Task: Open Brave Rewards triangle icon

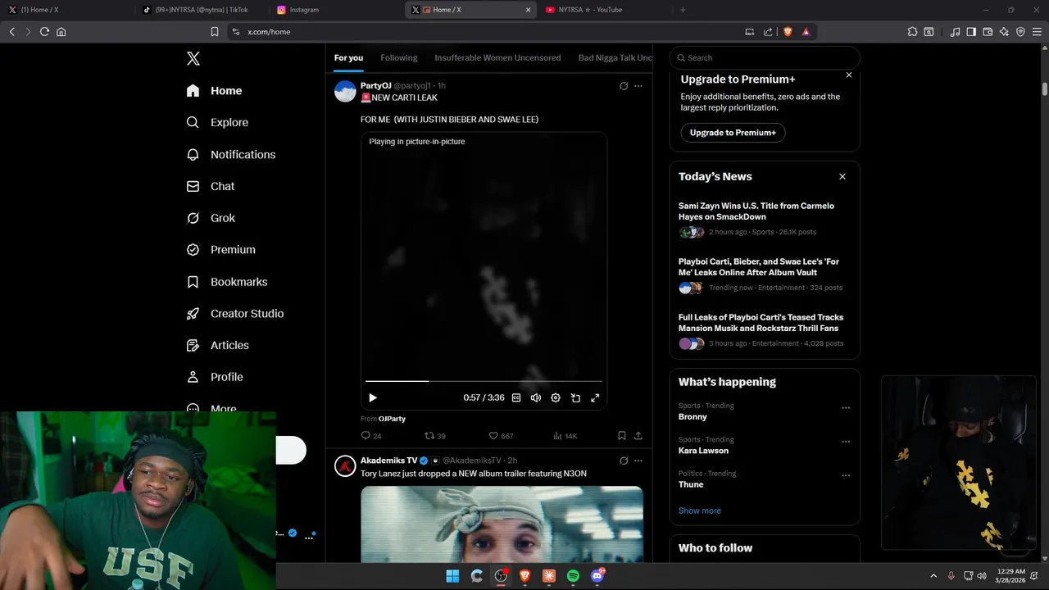Action: pos(806,32)
